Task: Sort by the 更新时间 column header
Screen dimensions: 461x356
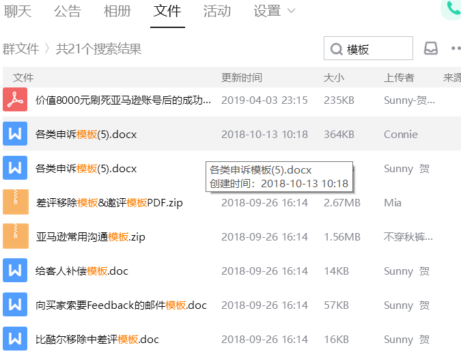Action: coord(241,78)
